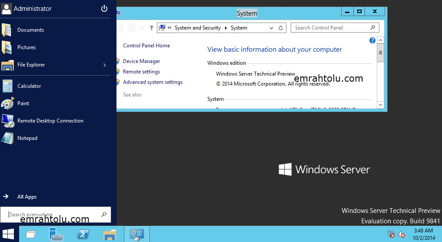The image size is (442, 242).
Task: Open the Administrator user account tile
Action: click(27, 9)
